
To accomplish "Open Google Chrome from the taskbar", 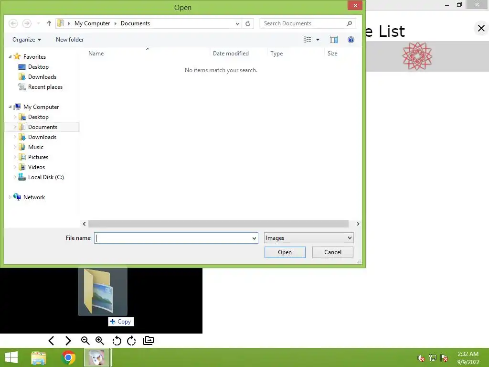I will [68, 357].
